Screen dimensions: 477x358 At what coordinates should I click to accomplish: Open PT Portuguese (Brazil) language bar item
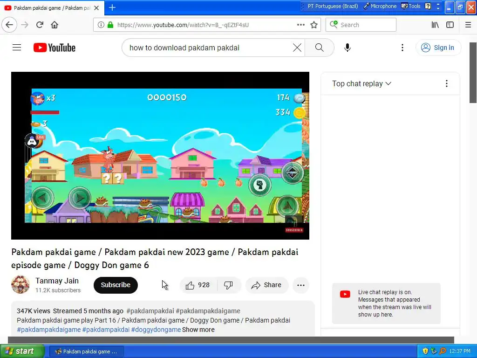(333, 6)
